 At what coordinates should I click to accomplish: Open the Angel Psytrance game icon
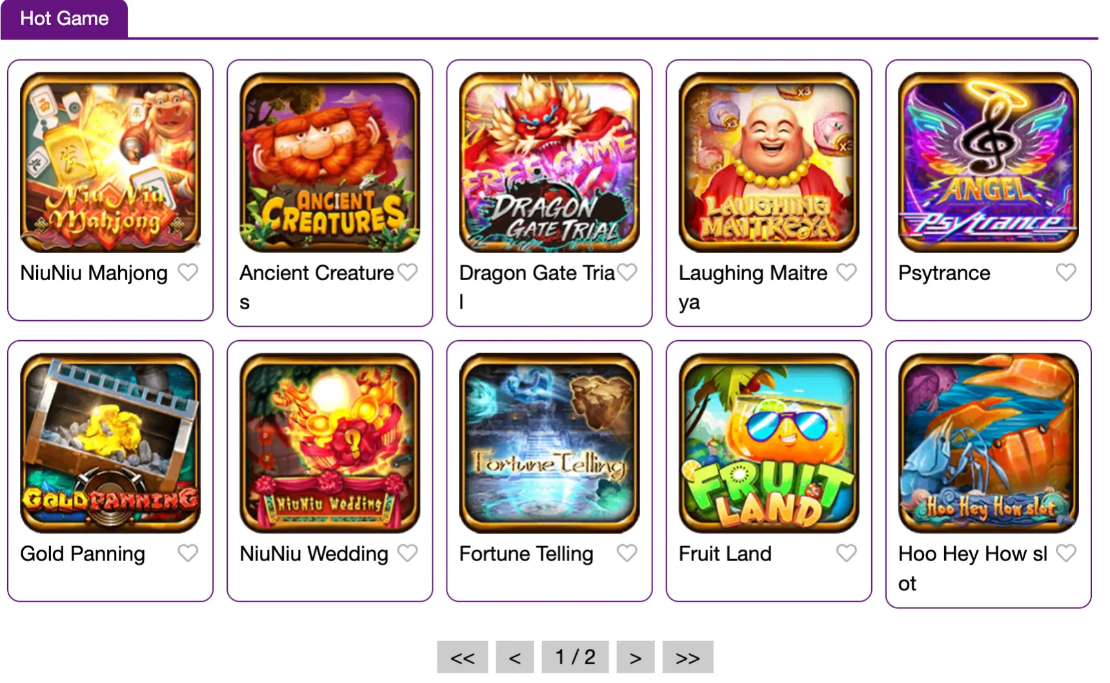click(988, 162)
